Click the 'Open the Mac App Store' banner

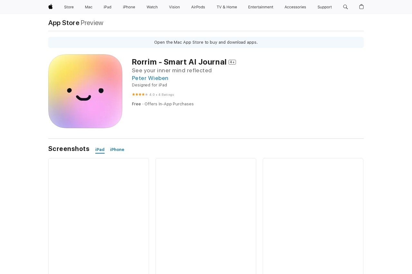(206, 42)
